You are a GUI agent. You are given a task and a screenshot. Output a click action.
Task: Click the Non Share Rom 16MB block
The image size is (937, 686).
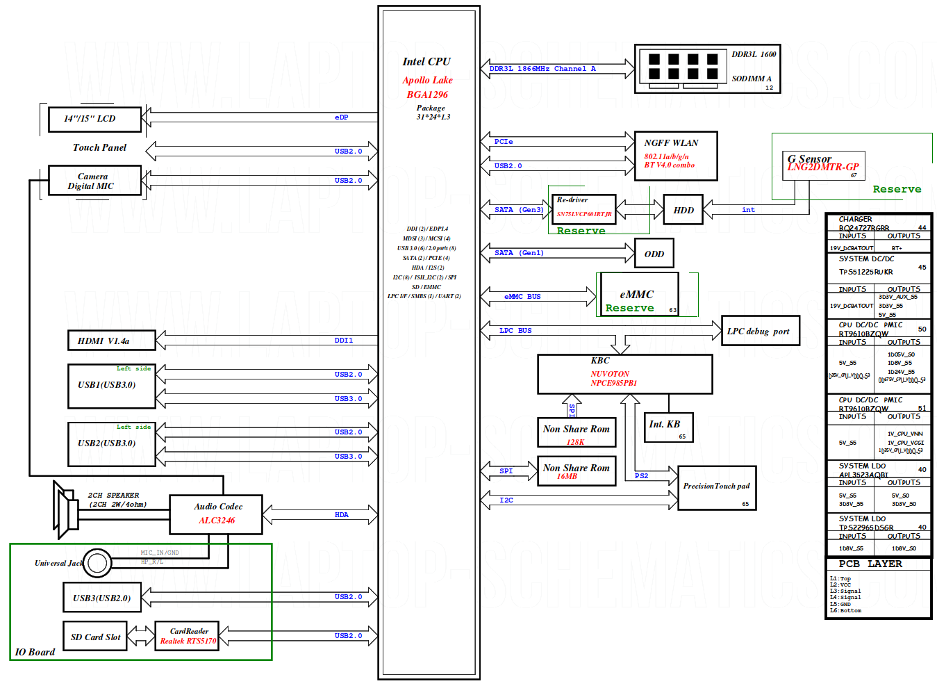point(577,473)
